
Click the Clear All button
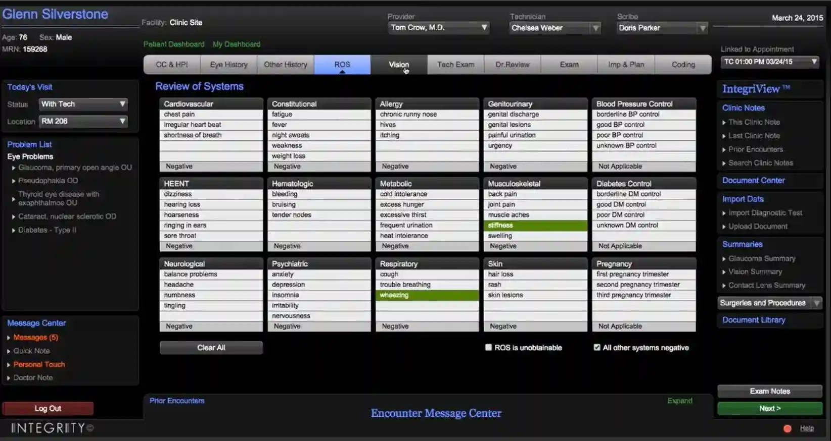211,348
